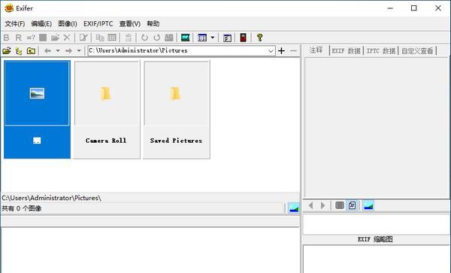The image size is (451, 273).
Task: Toggle the gray square preview button
Action: [x=340, y=205]
